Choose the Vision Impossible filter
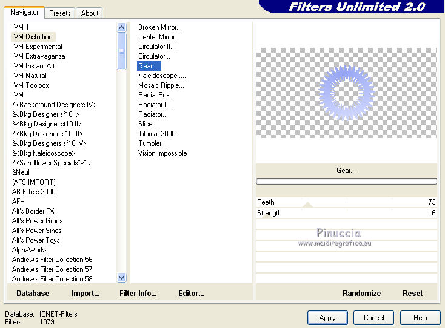Image resolution: width=445 pixels, height=328 pixels. [162, 153]
